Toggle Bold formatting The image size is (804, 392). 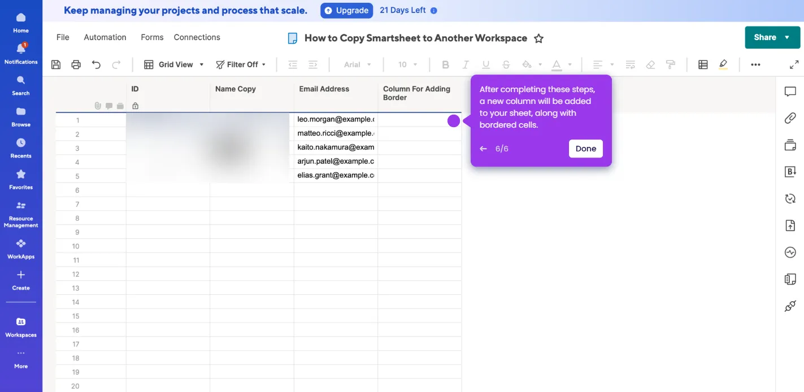(x=445, y=64)
